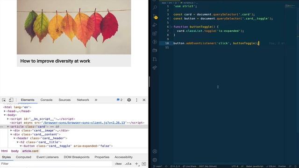Viewport: 299px width, 168px height.
Task: Collapse the card__toggle button node
Action: click(21, 146)
